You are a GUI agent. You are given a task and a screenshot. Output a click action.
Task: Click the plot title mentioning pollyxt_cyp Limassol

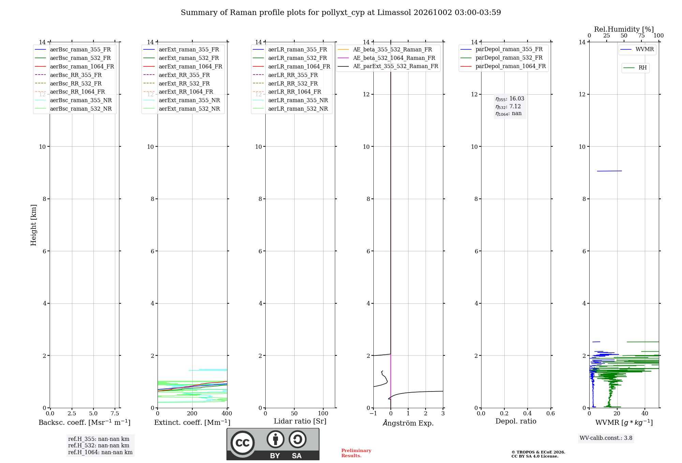341,13
